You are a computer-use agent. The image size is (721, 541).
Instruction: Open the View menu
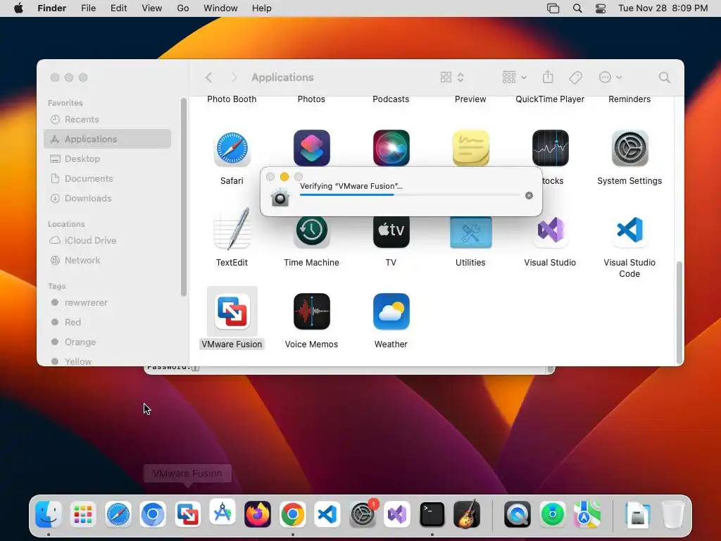point(152,8)
